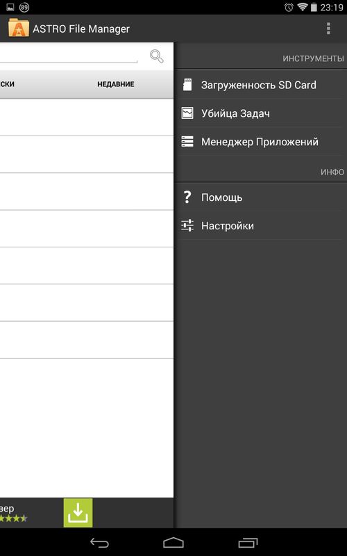Image resolution: width=347 pixels, height=556 pixels.
Task: Tap the recent apps navigation button
Action: coord(248,543)
